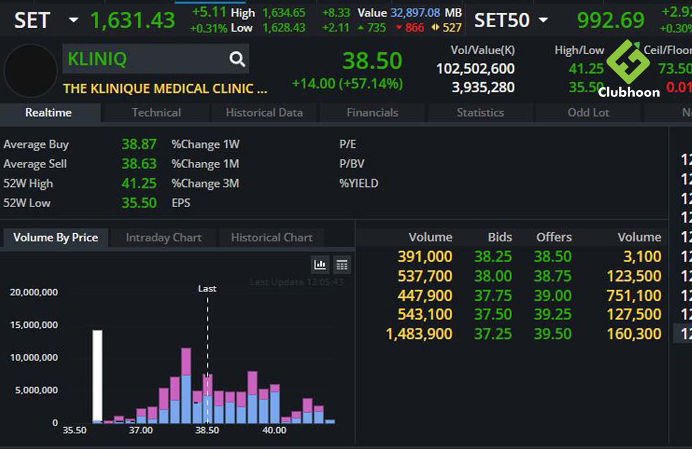Show the Historical Chart tab
692x449 pixels.
click(x=272, y=238)
